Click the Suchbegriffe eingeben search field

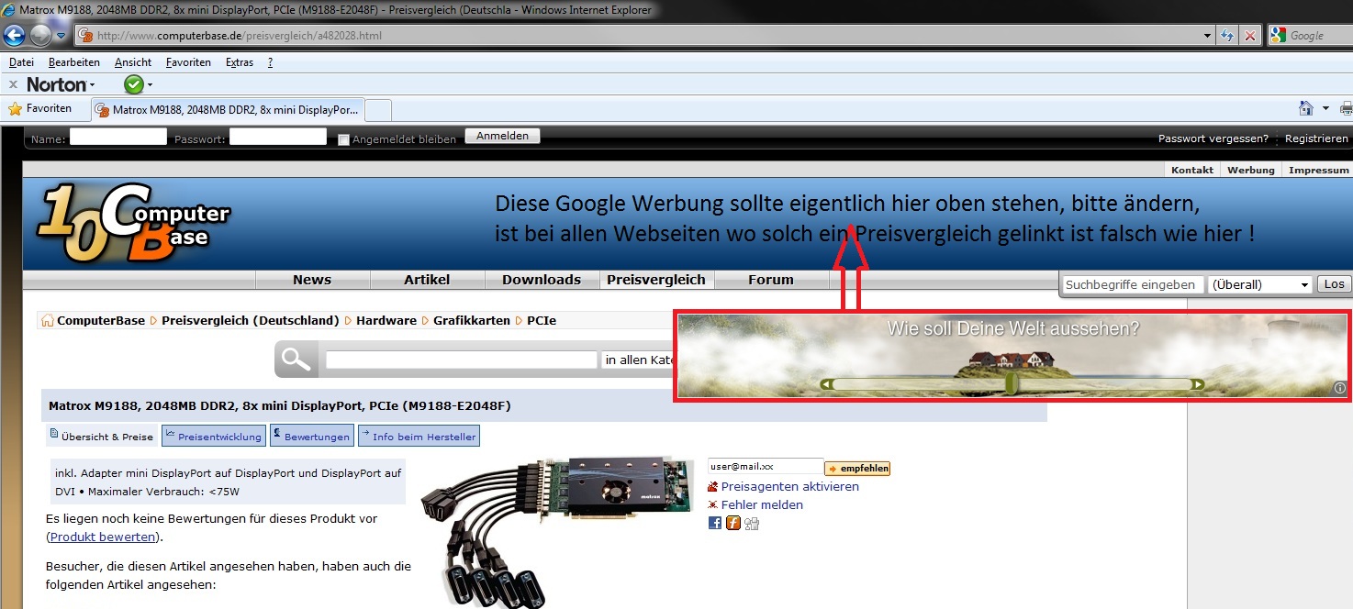point(1133,284)
